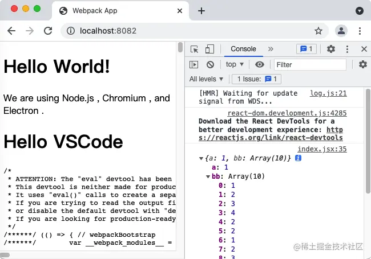Screen dimensions: 371x259
Task: Activate the inspect element picker
Action: (x=194, y=49)
